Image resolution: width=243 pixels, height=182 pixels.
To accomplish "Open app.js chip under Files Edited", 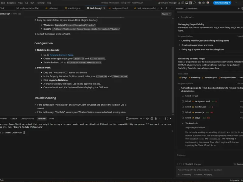I will (183, 78).
